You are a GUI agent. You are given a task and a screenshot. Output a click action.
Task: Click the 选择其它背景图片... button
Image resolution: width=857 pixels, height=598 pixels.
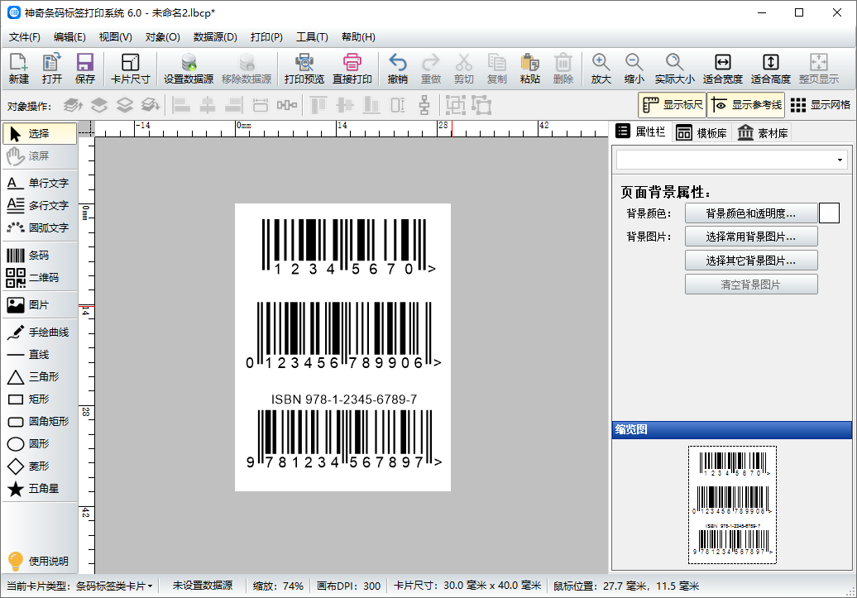point(751,261)
